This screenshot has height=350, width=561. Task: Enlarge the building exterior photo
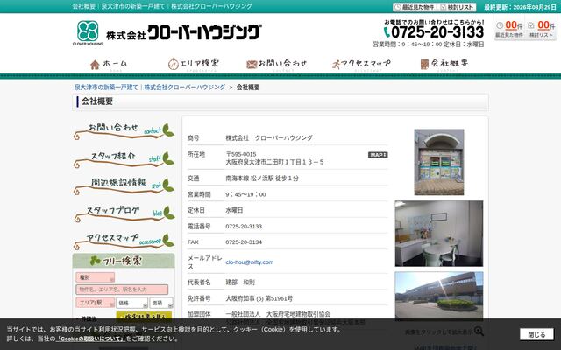click(439, 296)
